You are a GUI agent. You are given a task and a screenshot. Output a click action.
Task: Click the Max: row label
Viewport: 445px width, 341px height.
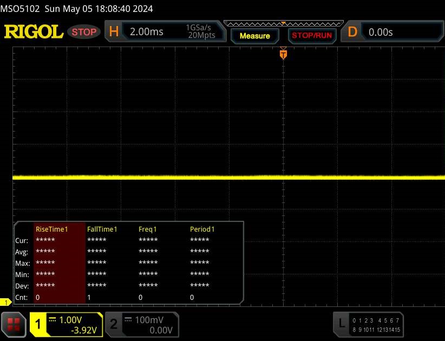tap(23, 263)
